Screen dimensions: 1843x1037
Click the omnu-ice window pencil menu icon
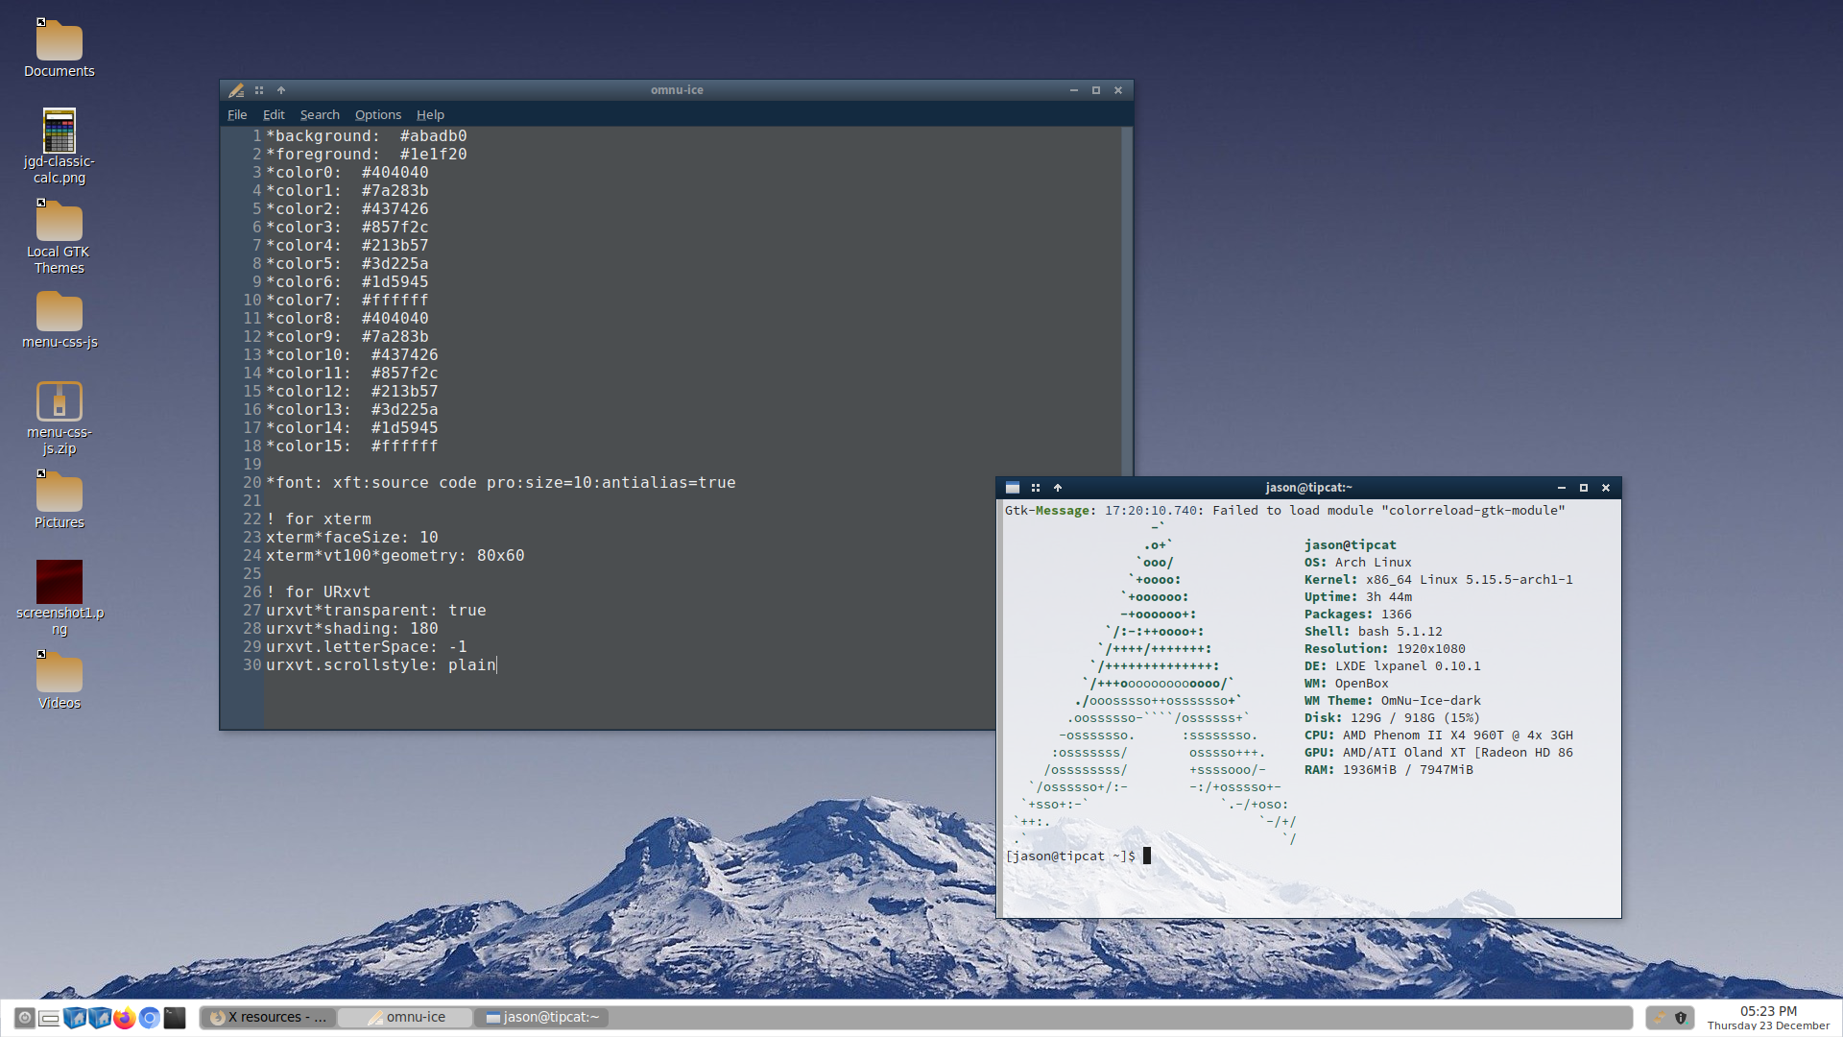coord(236,90)
